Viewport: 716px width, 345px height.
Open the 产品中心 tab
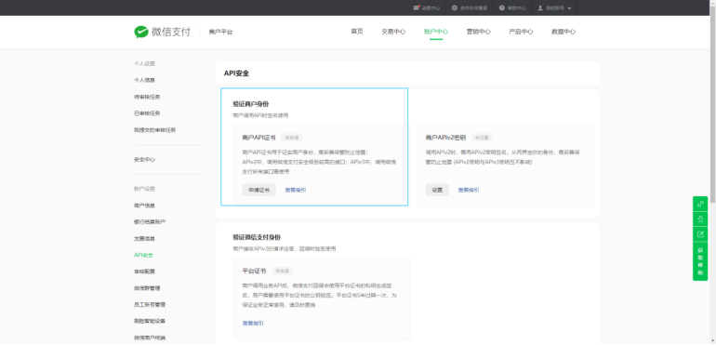[x=521, y=32]
